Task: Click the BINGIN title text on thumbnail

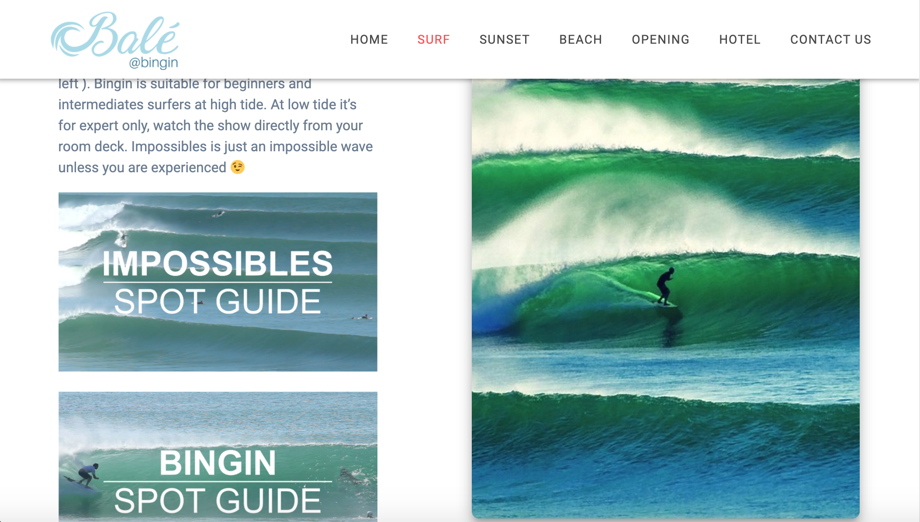Action: click(x=218, y=463)
